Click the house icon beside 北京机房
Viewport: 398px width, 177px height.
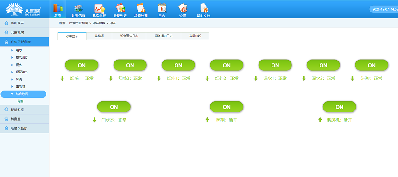click(x=6, y=32)
